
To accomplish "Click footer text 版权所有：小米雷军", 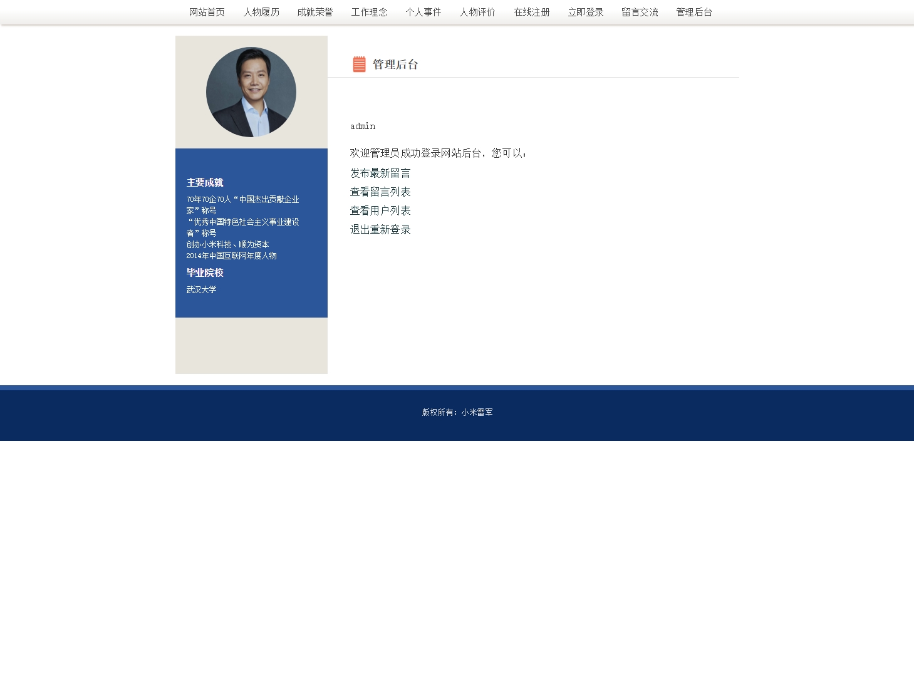I will click(x=457, y=412).
